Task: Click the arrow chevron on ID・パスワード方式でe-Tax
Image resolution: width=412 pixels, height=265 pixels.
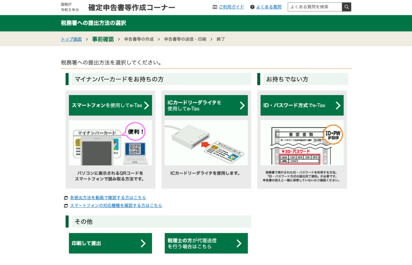Action: pos(339,105)
